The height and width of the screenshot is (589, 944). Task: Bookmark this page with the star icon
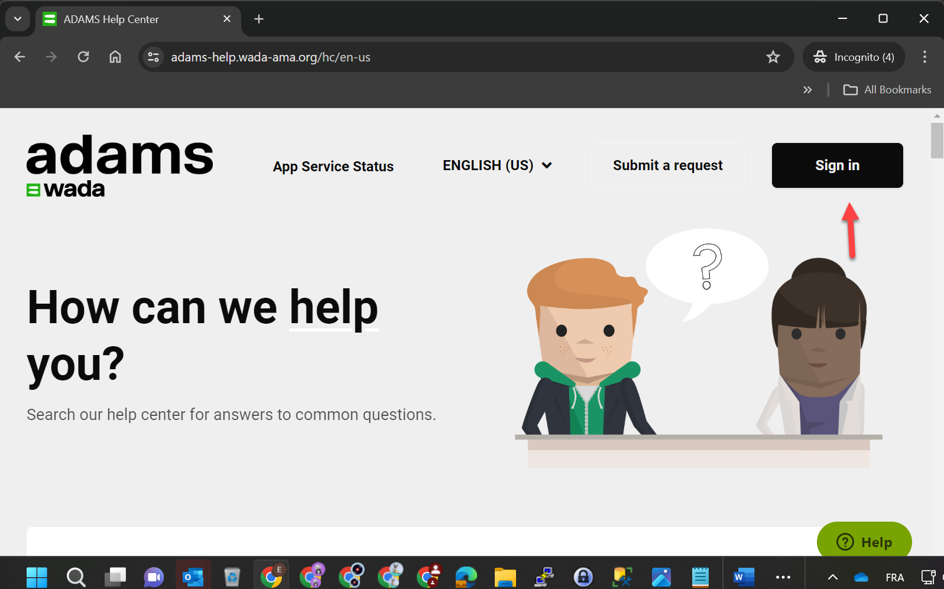click(773, 57)
